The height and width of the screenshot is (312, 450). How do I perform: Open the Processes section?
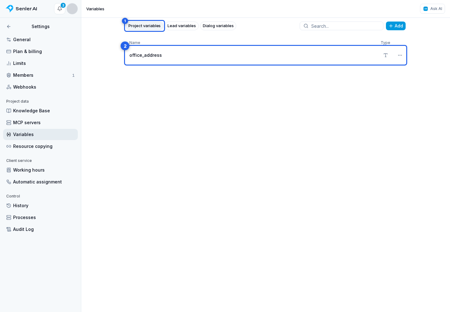(40, 217)
